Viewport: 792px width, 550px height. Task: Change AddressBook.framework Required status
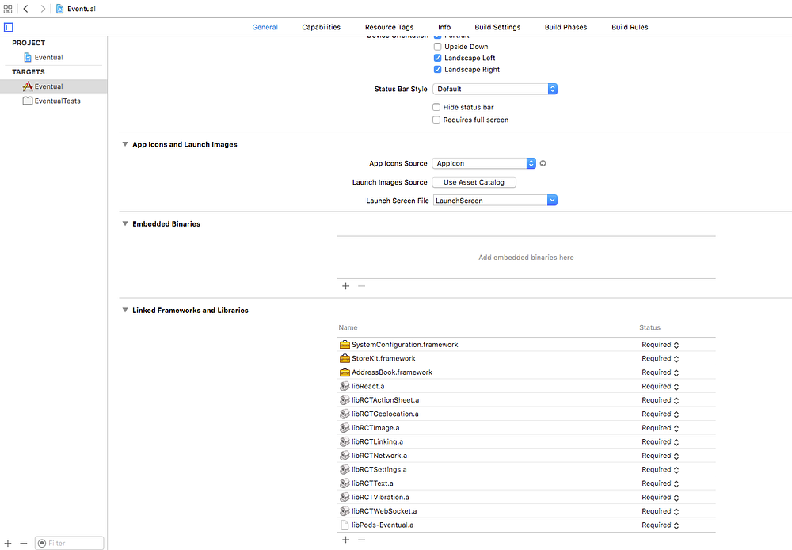(x=661, y=372)
